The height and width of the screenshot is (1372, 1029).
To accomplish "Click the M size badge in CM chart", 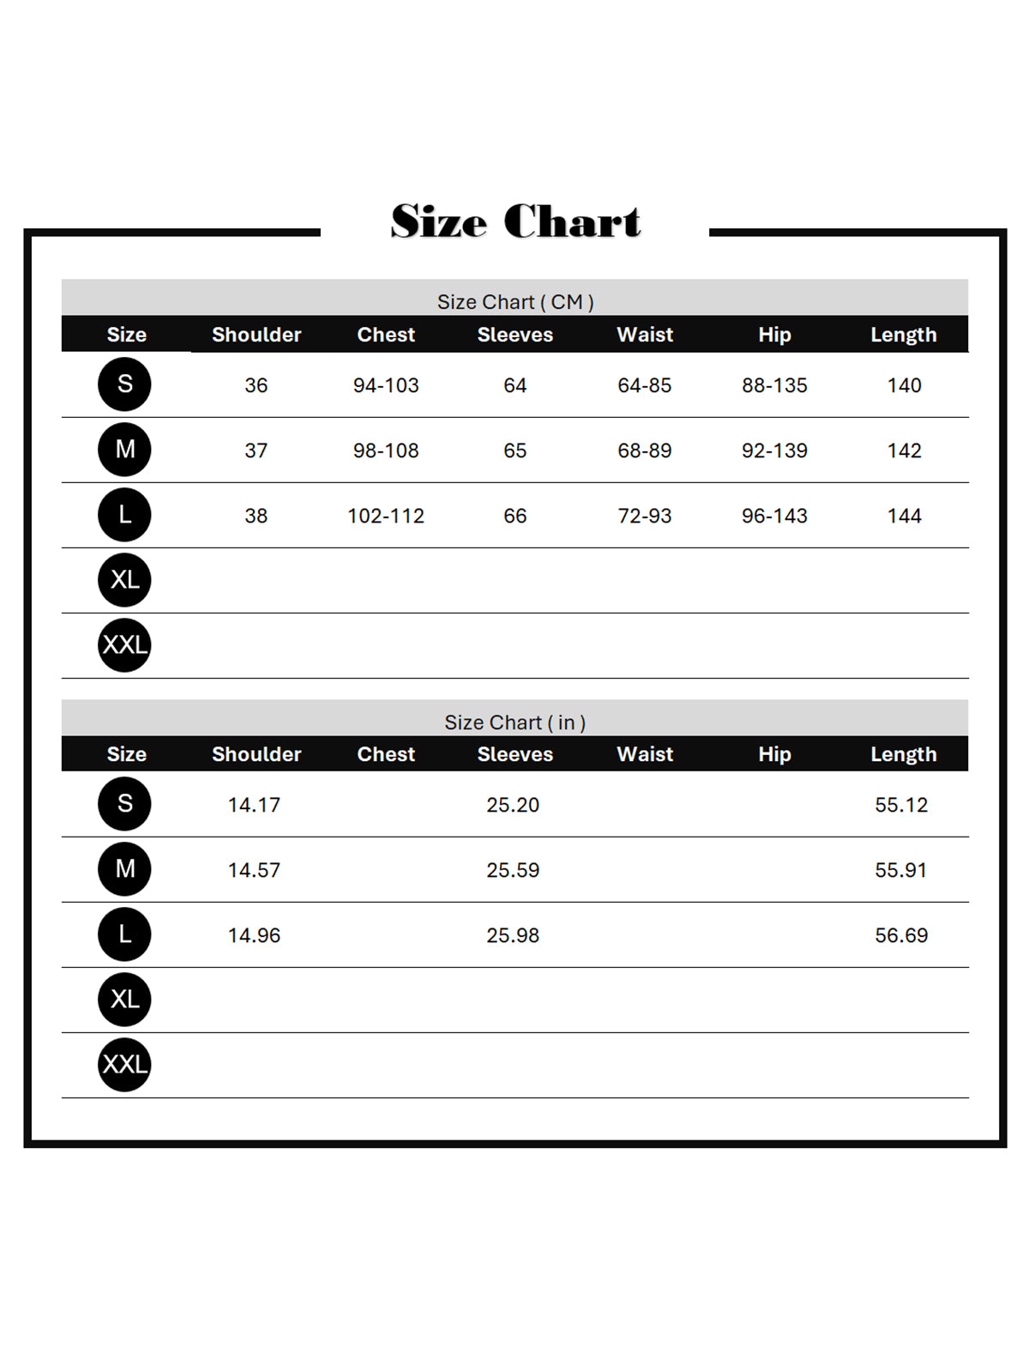I will pyautogui.click(x=124, y=450).
